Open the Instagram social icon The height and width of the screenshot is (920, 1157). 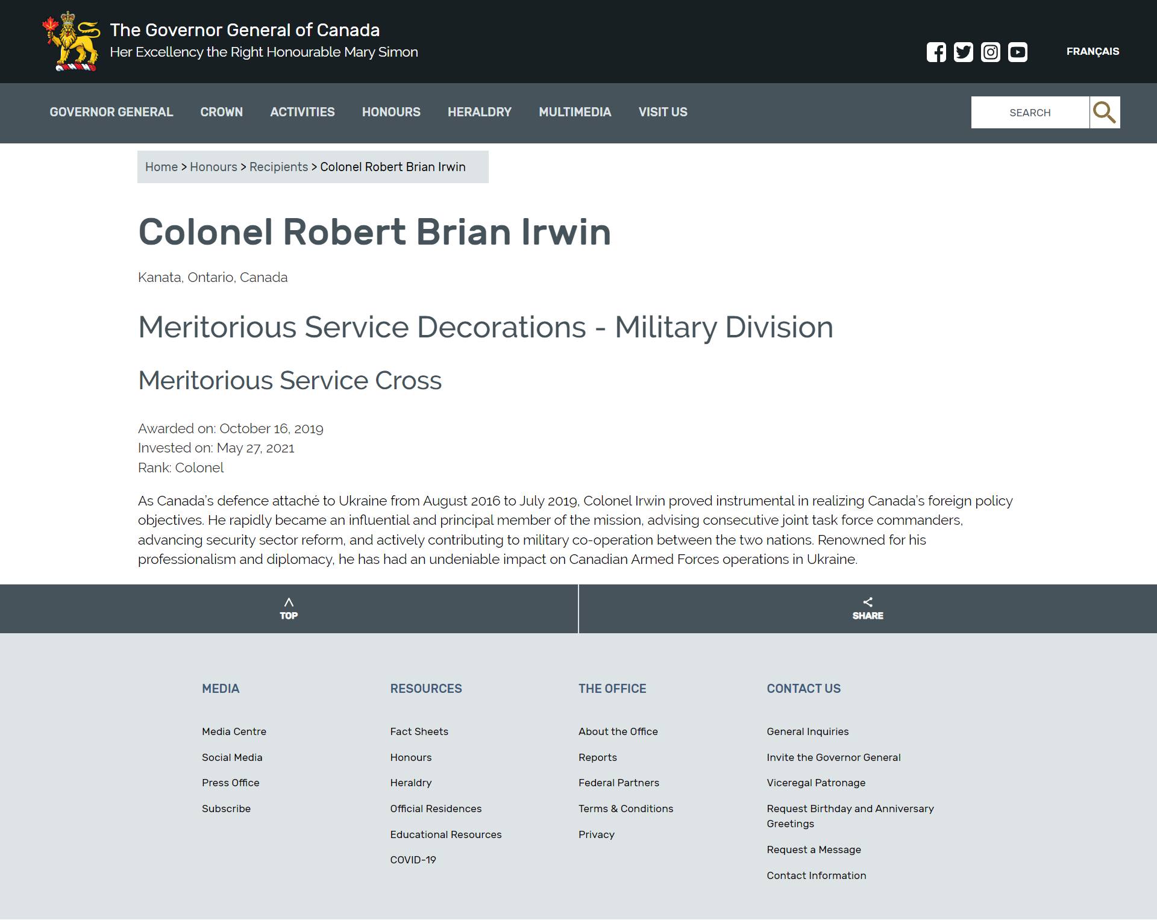[x=990, y=52]
